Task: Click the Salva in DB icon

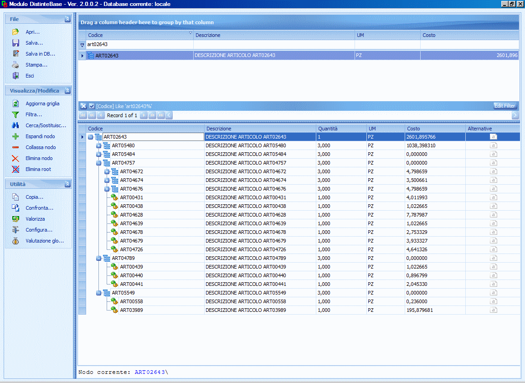Action: pyautogui.click(x=15, y=54)
